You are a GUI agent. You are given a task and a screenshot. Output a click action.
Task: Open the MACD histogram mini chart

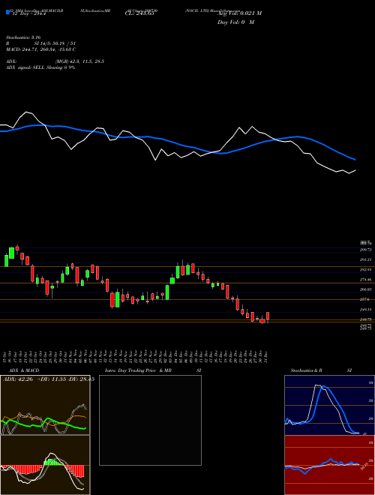(x=45, y=465)
